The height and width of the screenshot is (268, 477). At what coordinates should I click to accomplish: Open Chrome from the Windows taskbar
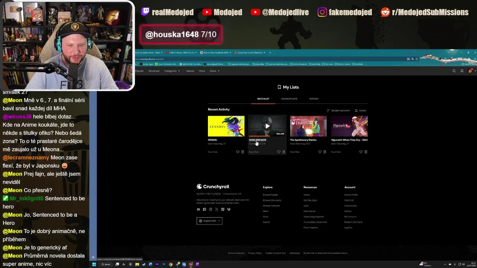[x=171, y=264]
